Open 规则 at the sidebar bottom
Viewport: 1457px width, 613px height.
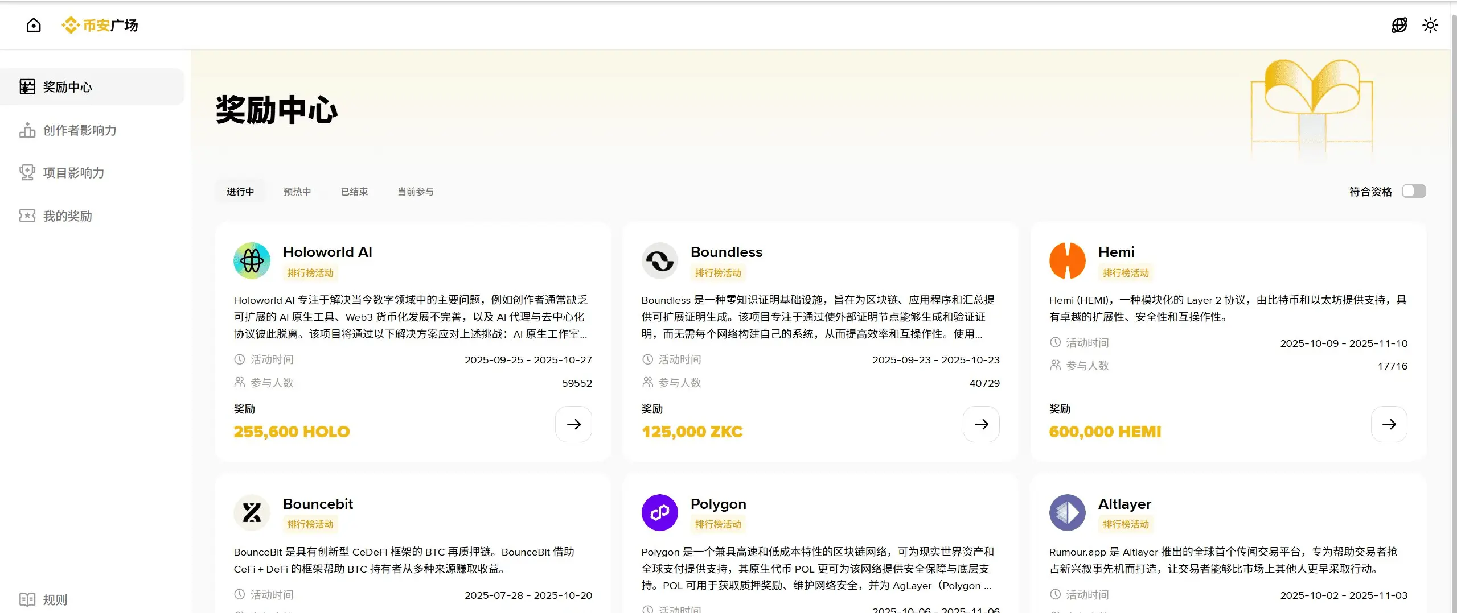pyautogui.click(x=43, y=599)
